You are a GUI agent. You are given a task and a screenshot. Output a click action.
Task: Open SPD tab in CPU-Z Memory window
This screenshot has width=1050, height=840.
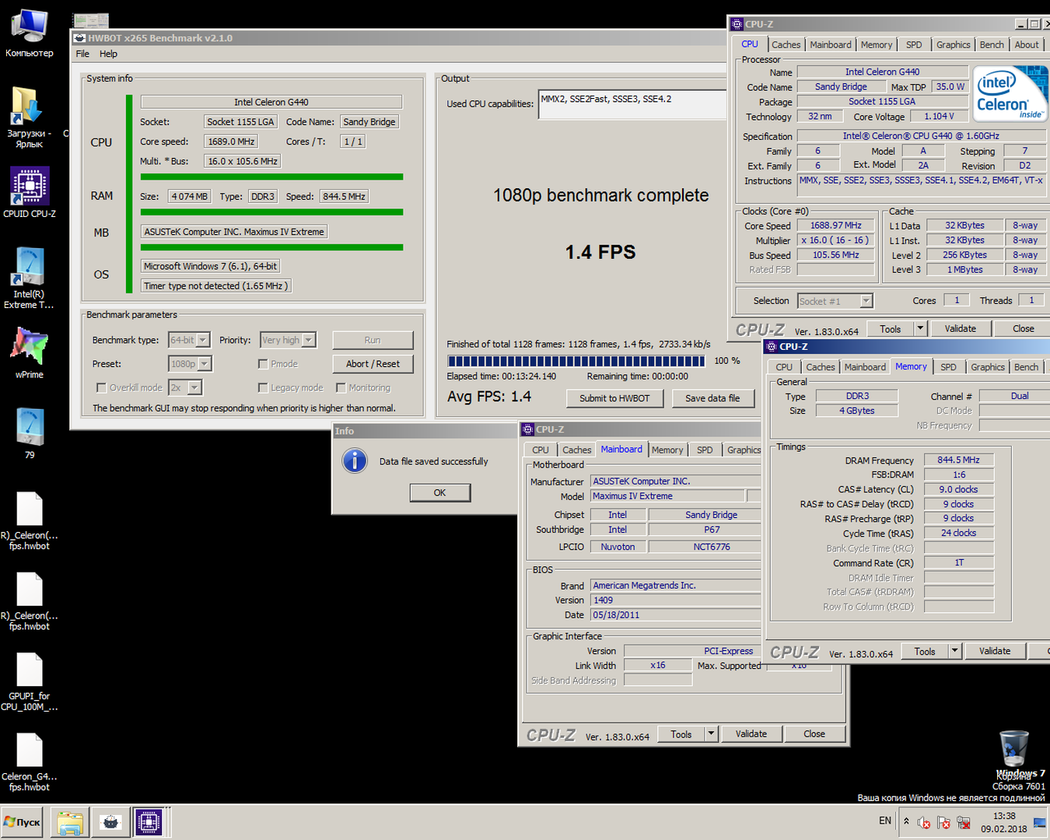tap(948, 367)
